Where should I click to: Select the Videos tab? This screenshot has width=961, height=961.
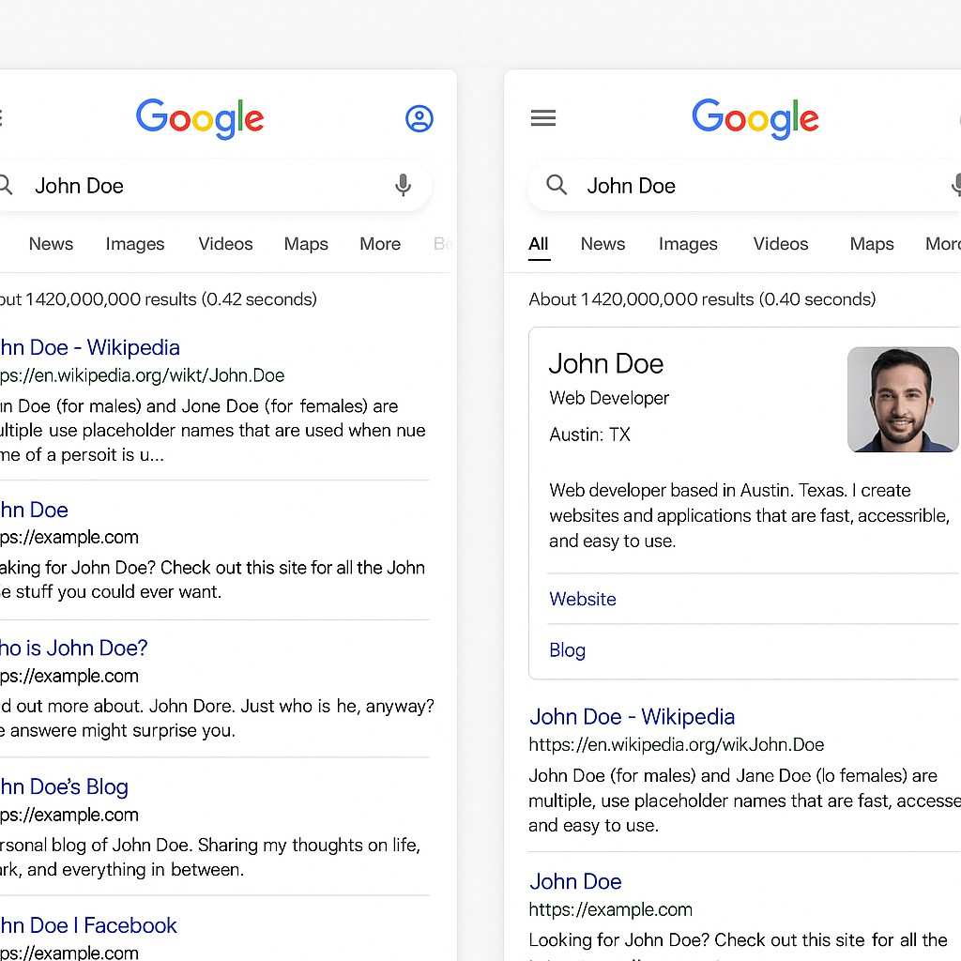pos(781,244)
